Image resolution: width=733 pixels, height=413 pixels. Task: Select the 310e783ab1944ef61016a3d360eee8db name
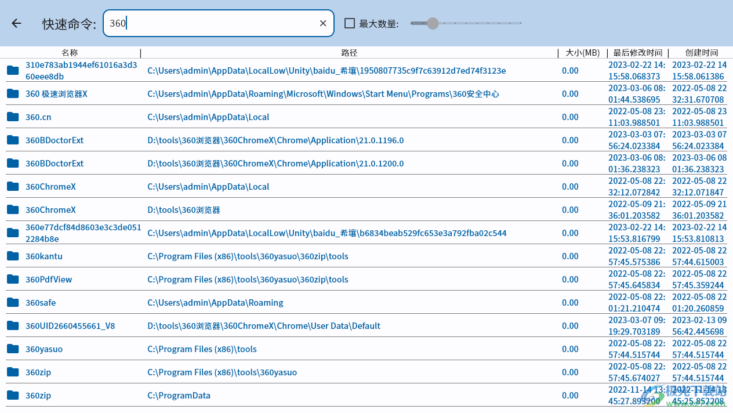pos(81,70)
